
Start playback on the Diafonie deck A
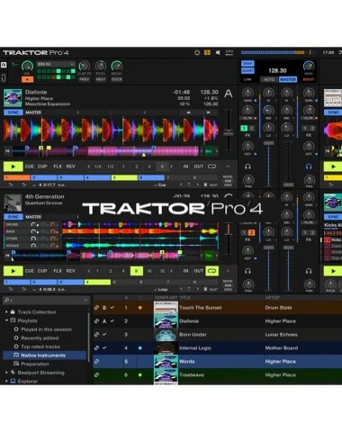(x=13, y=166)
